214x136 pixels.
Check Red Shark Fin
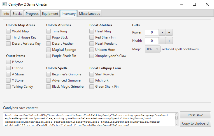point(92,37)
